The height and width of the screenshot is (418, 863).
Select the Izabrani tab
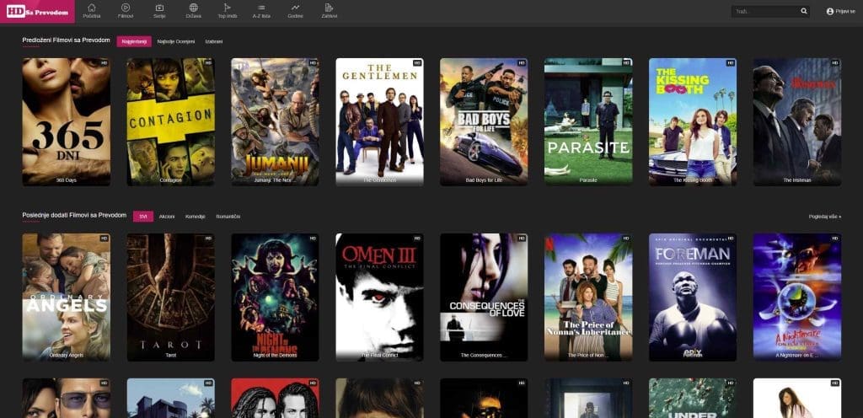[x=213, y=41]
